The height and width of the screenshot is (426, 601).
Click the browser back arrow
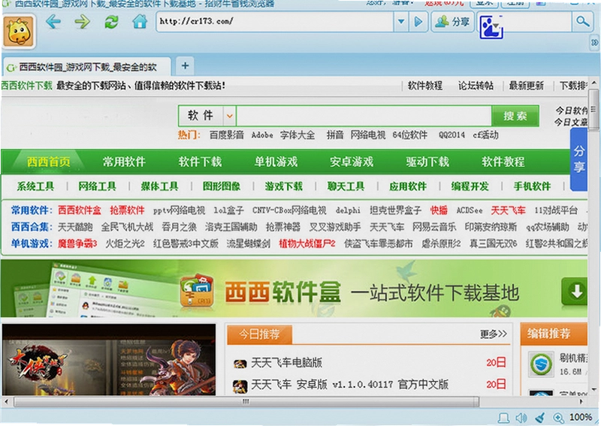click(x=53, y=22)
